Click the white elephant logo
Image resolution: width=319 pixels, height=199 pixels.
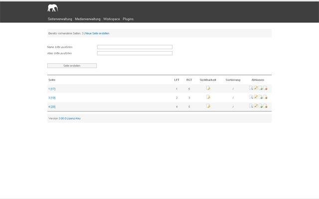tap(53, 8)
